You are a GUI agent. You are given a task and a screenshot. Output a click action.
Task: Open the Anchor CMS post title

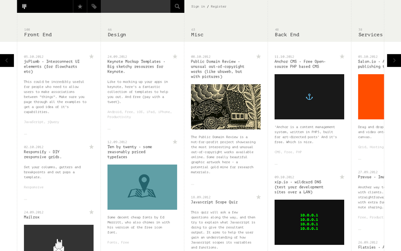tap(300, 64)
